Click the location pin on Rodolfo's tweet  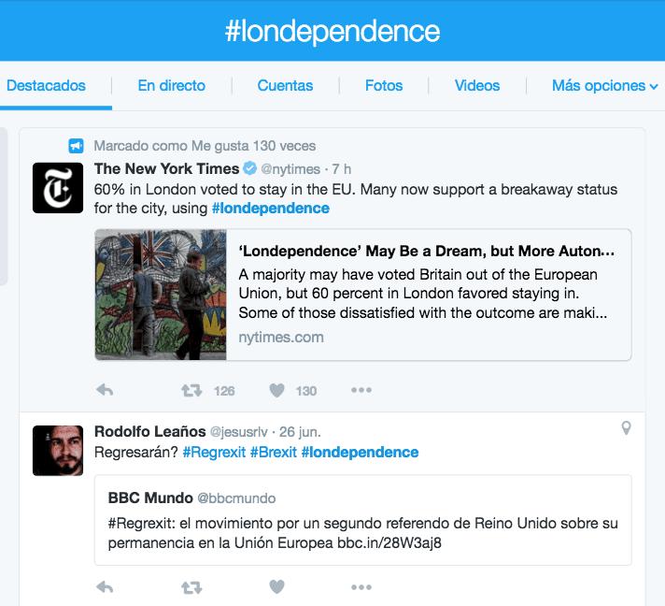click(626, 428)
